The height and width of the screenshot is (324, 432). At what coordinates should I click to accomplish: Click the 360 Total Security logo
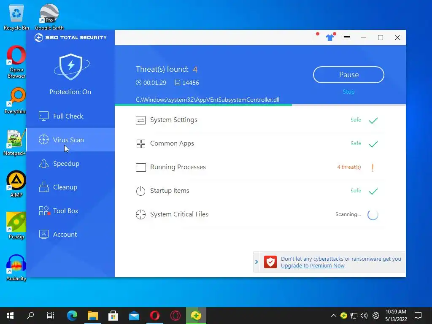[70, 38]
